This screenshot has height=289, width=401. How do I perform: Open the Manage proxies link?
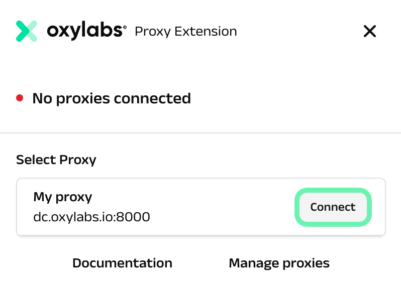[x=279, y=263]
